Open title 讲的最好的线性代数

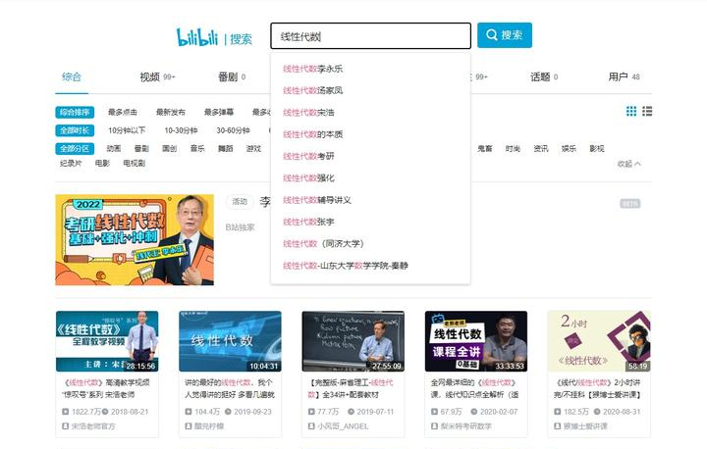pyautogui.click(x=230, y=388)
